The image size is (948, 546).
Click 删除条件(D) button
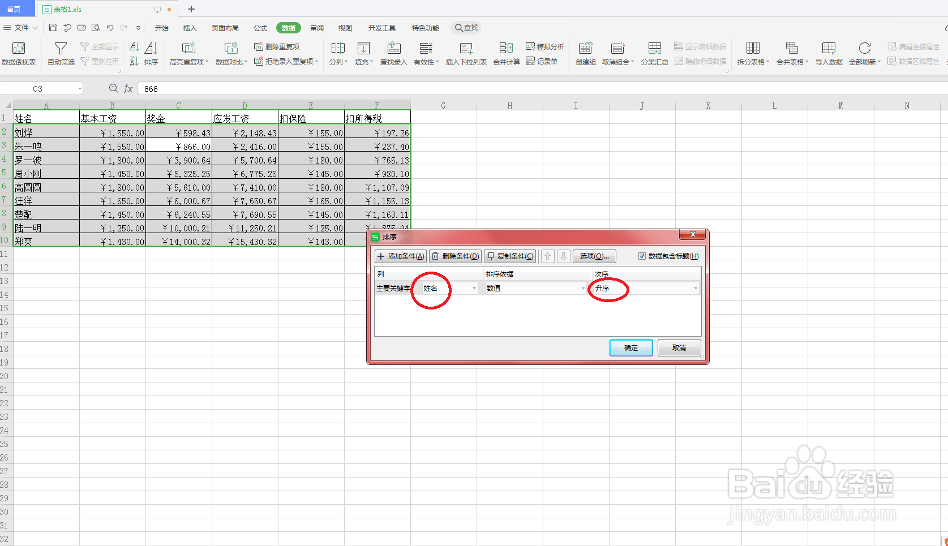click(455, 256)
